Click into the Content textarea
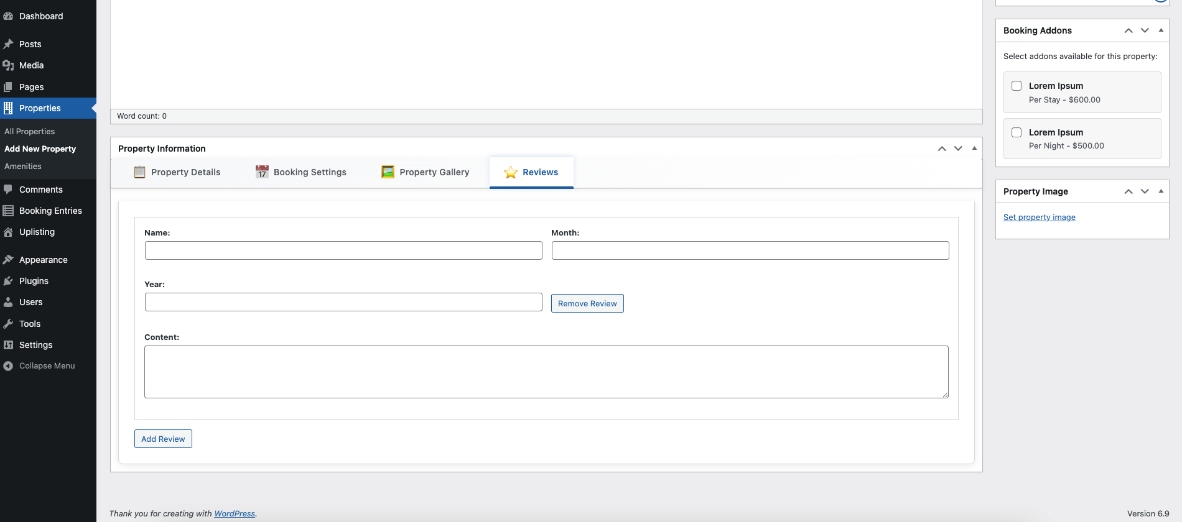The height and width of the screenshot is (522, 1182). (x=546, y=372)
